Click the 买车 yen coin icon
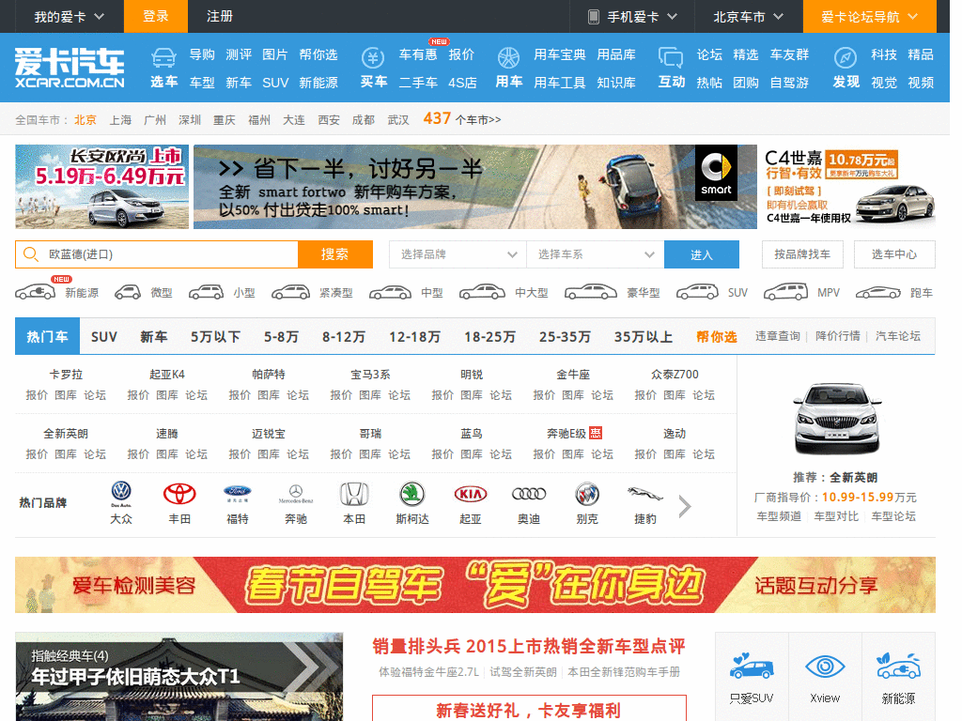Viewport: 962px width, 721px height. click(x=373, y=57)
